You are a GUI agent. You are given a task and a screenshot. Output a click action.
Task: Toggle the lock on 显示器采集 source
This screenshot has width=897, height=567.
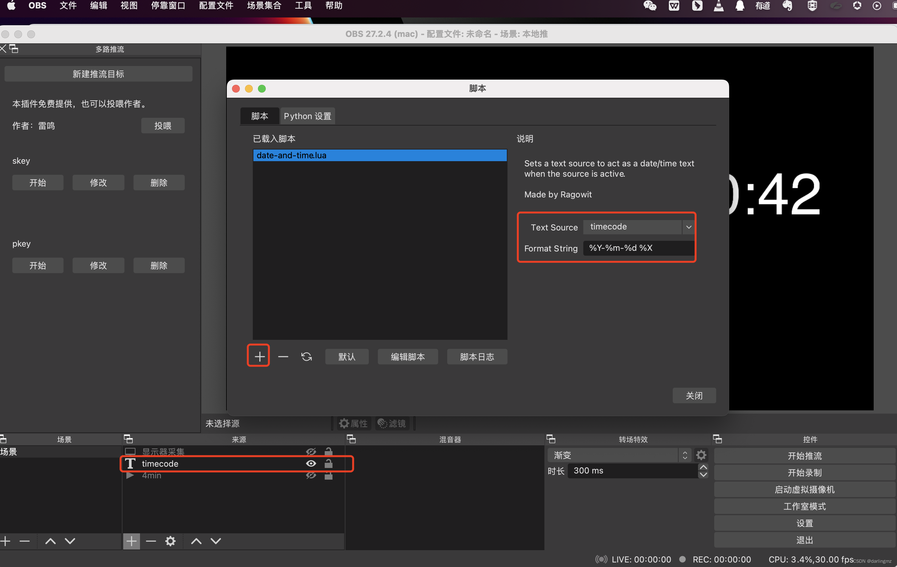(328, 452)
